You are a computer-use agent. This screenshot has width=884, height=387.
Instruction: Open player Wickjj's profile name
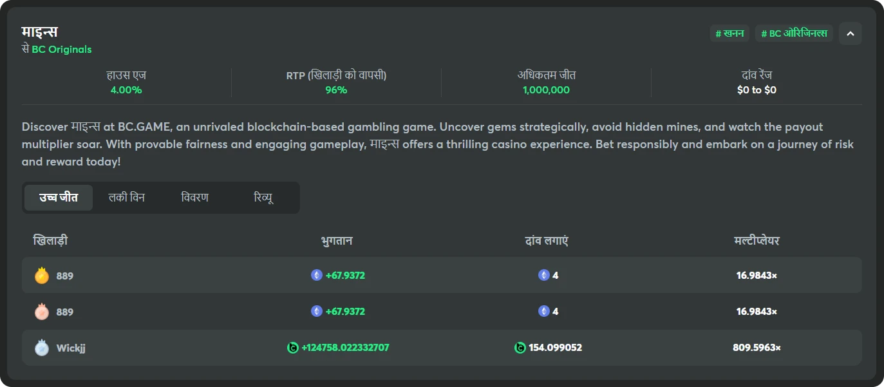(x=71, y=348)
